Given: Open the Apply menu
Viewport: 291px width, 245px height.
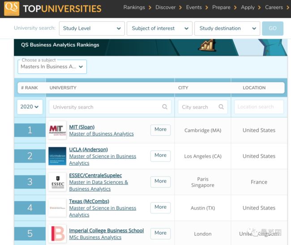Looking at the screenshot, I should 248,8.
